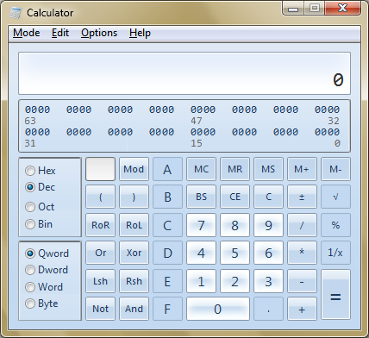Image resolution: width=369 pixels, height=338 pixels.
Task: Click digit 5 button
Action: (x=235, y=253)
